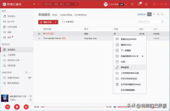Open the messages mail icon
Viewport: 170px width, 111px height.
coord(139,4)
